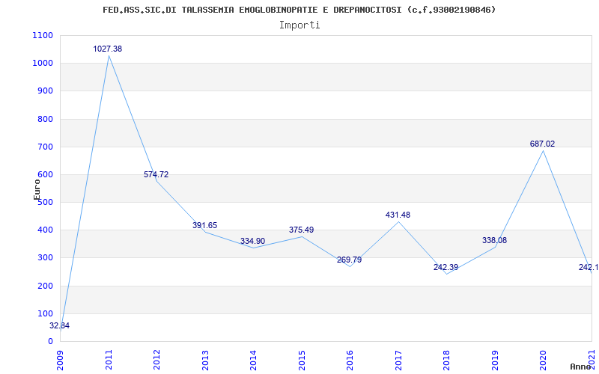The image size is (599, 374).
Task: Click the 2013 x-axis year label
Action: point(205,361)
